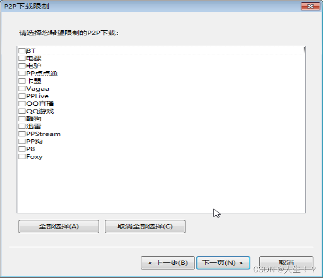Tick the 卡盟 checkbox
The width and height of the screenshot is (323, 278).
pyautogui.click(x=22, y=81)
